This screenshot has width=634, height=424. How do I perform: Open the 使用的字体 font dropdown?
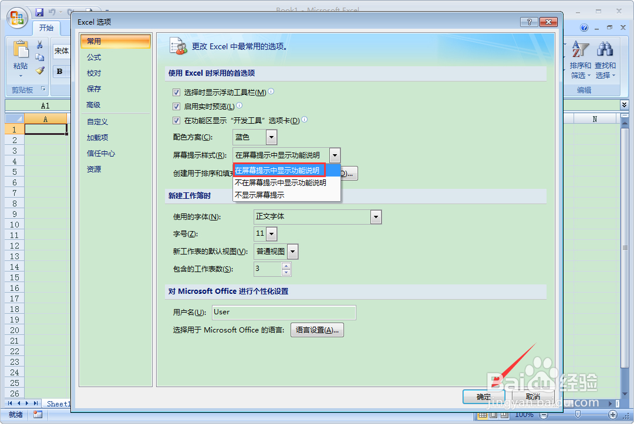coord(375,217)
